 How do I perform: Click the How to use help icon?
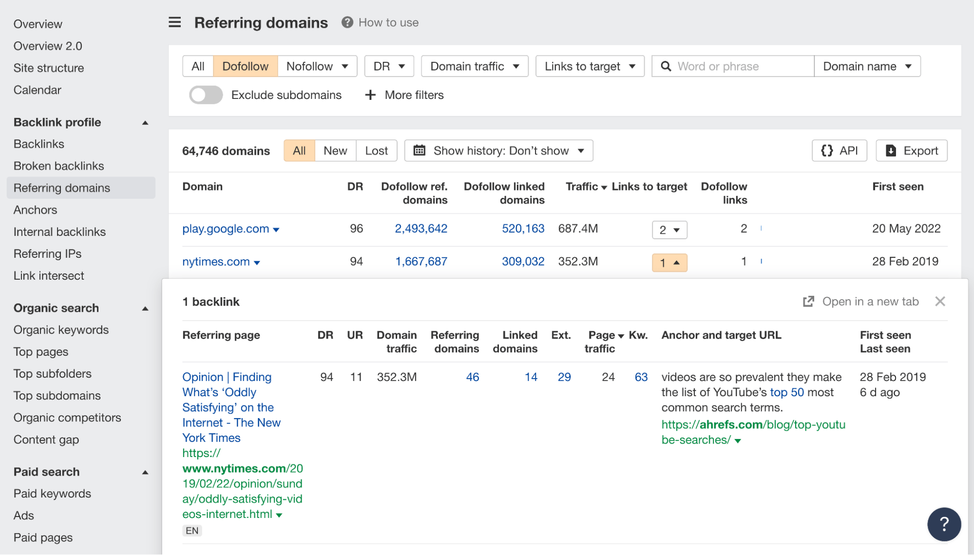click(345, 21)
